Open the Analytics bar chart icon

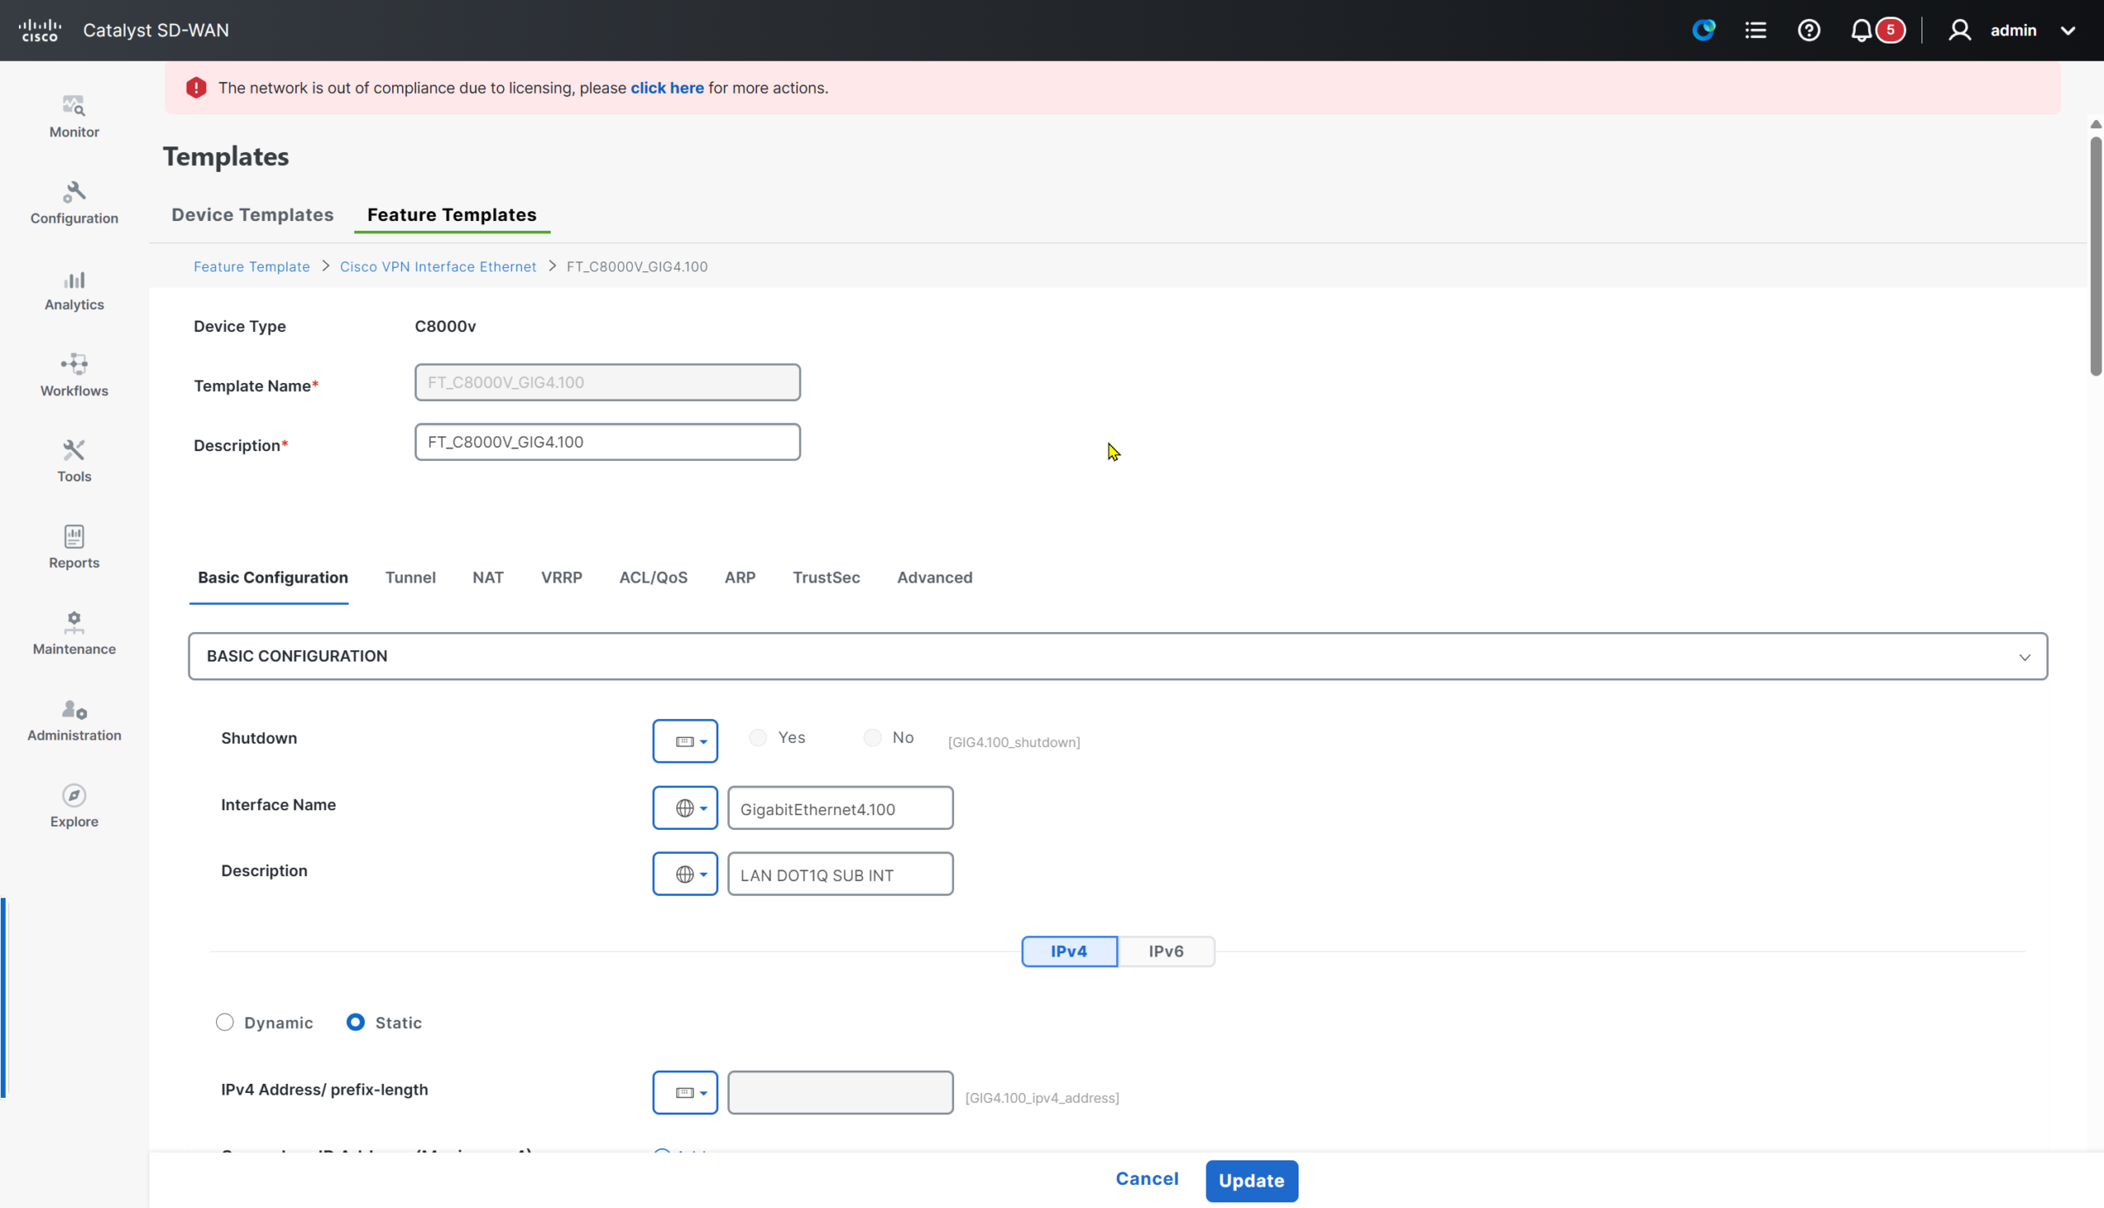[74, 279]
